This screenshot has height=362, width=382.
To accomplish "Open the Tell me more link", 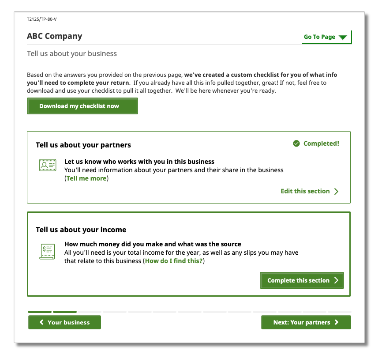I will point(86,178).
